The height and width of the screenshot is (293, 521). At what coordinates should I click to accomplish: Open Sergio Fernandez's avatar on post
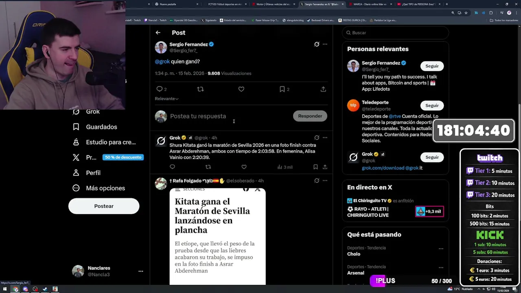(161, 47)
